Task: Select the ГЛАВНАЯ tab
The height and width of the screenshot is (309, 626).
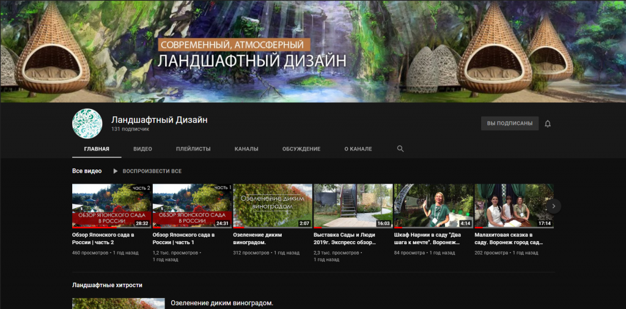Action: (x=97, y=149)
